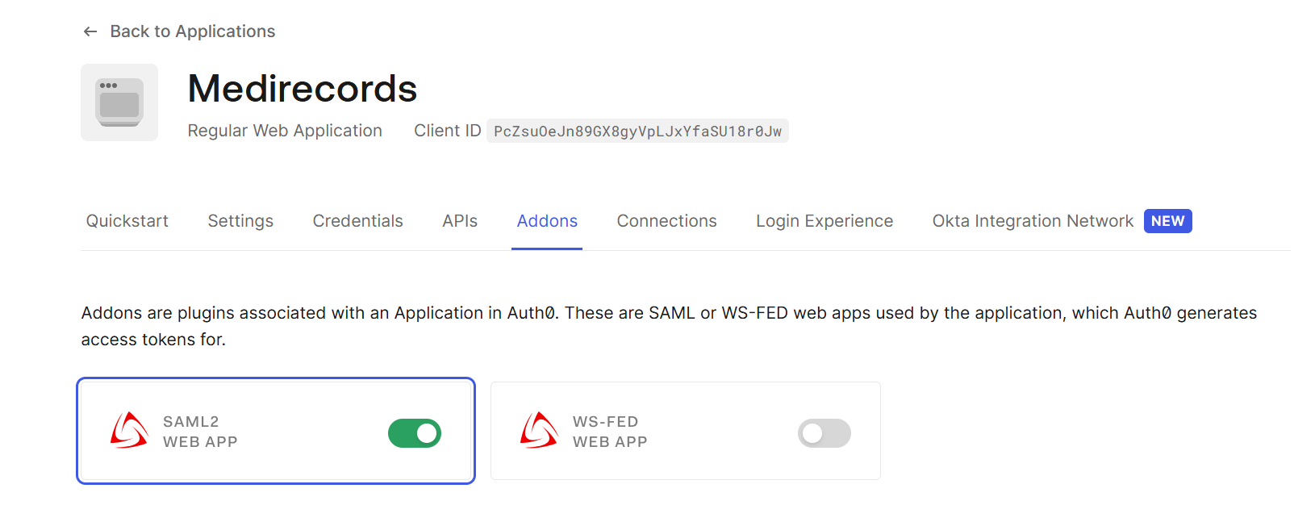Click the Client ID value field
This screenshot has width=1315, height=526.
click(637, 131)
